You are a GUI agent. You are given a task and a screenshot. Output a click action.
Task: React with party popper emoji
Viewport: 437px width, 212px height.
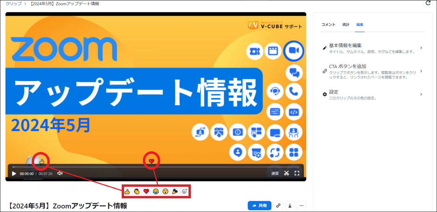pos(175,192)
